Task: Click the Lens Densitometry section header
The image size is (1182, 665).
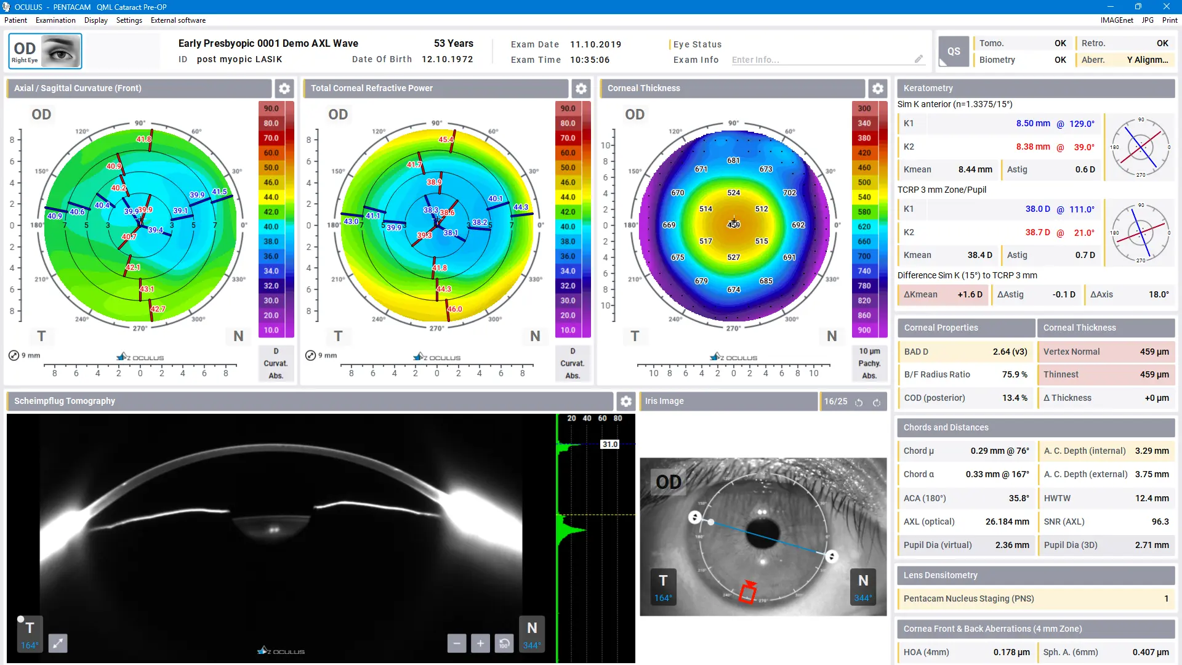Action: click(x=1036, y=575)
